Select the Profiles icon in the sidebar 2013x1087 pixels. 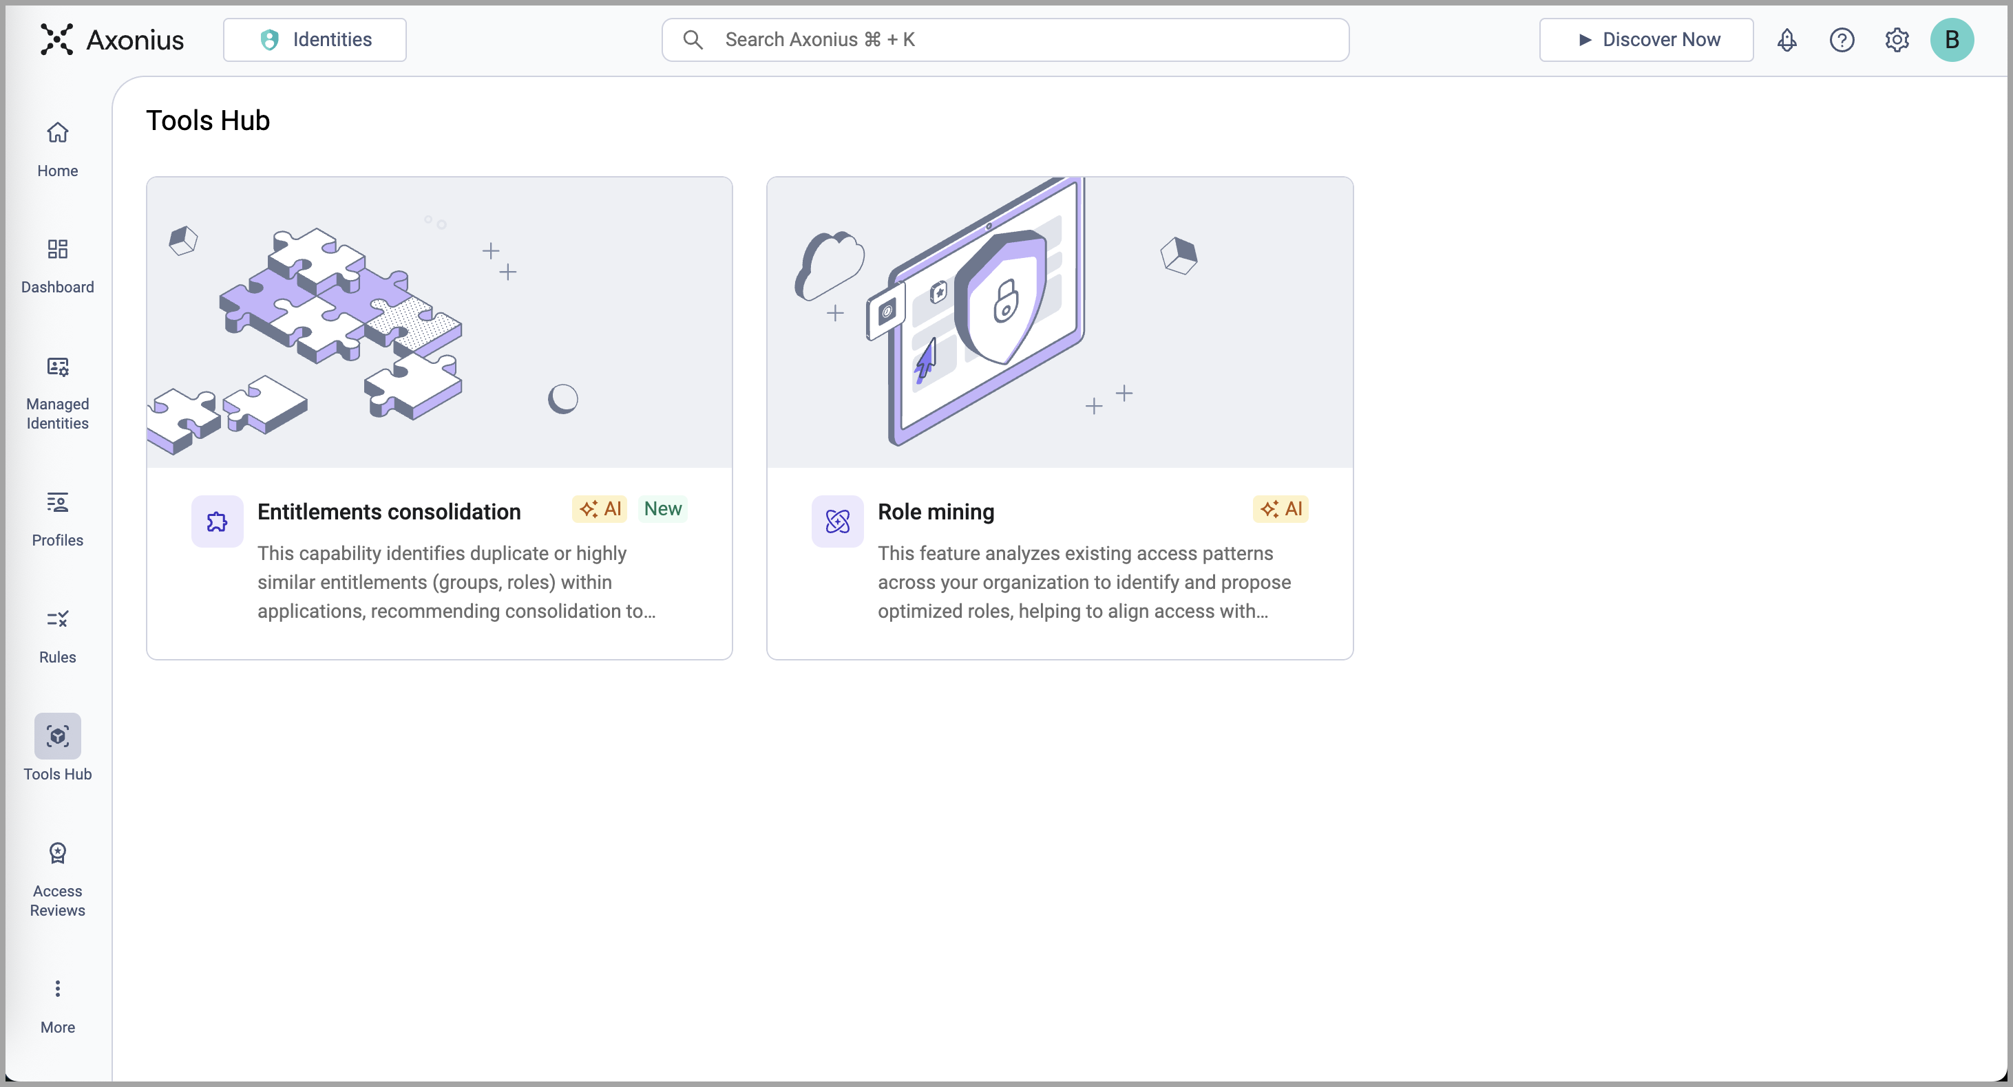57,503
